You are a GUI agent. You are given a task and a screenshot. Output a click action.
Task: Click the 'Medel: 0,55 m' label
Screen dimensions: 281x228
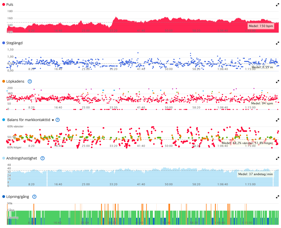262,67
